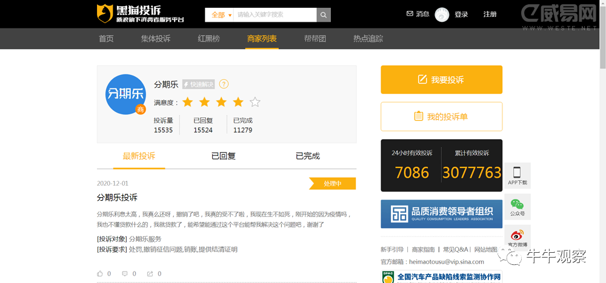Image resolution: width=606 pixels, height=283 pixels.
Task: Open the 消息 mail icon
Action: [x=410, y=14]
